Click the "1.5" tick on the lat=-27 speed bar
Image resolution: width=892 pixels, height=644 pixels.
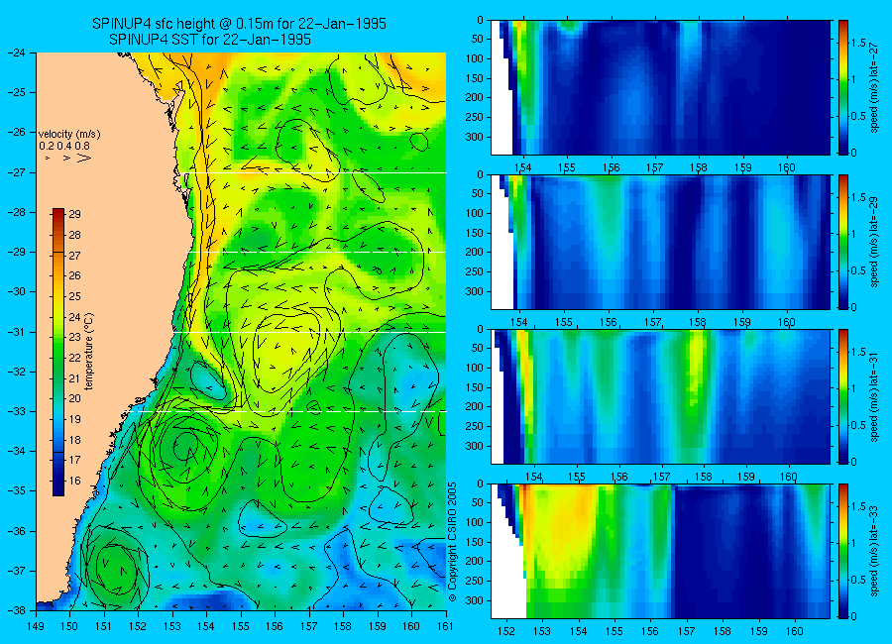click(859, 44)
